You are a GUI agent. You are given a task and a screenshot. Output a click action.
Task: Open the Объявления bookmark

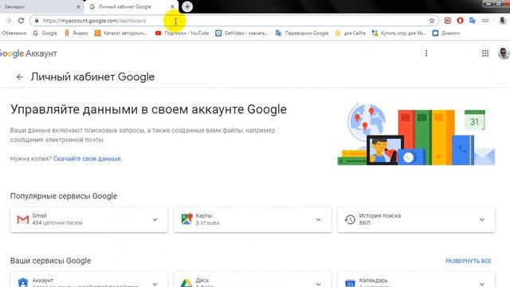14,33
